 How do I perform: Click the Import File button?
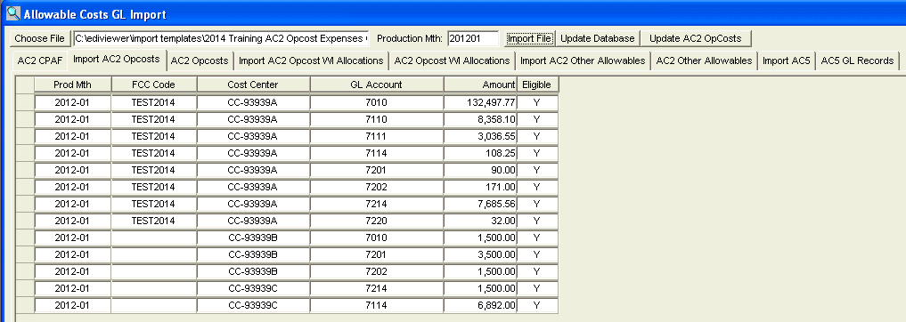coord(529,38)
